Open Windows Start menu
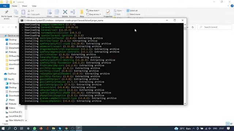Screen dimensions: 234x131 point(3,128)
